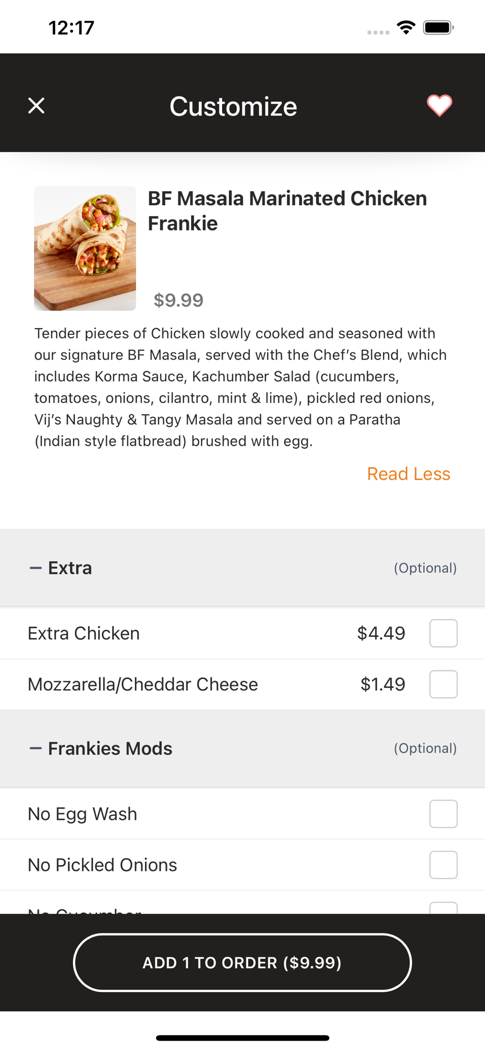Close the Customize screen with the X icon
Viewport: 485px width, 1050px height.
pos(36,106)
